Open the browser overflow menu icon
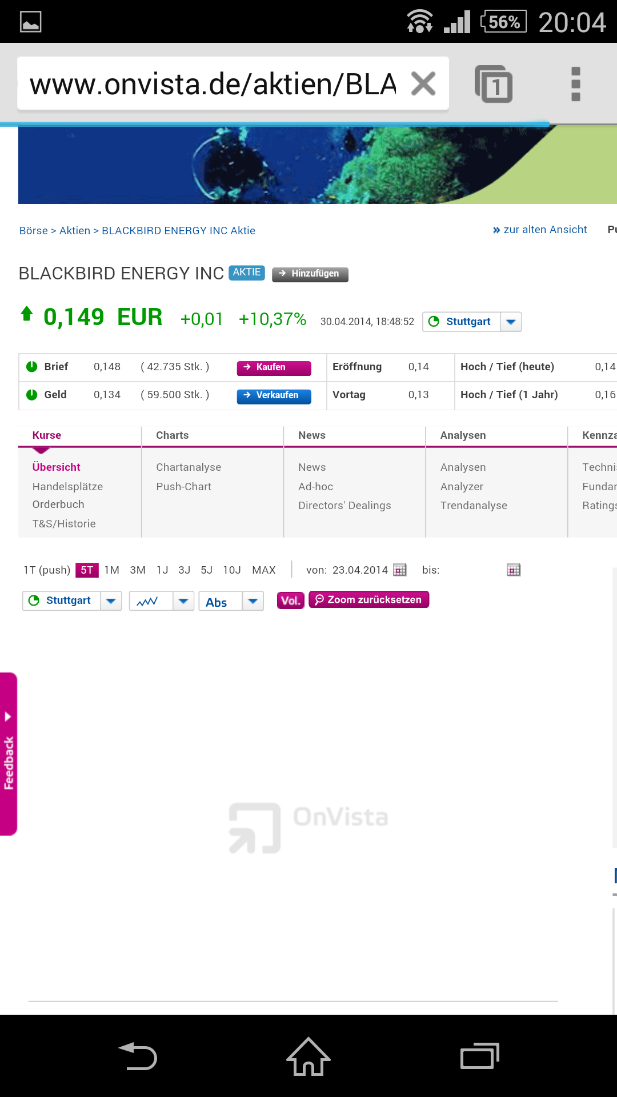 (x=576, y=84)
